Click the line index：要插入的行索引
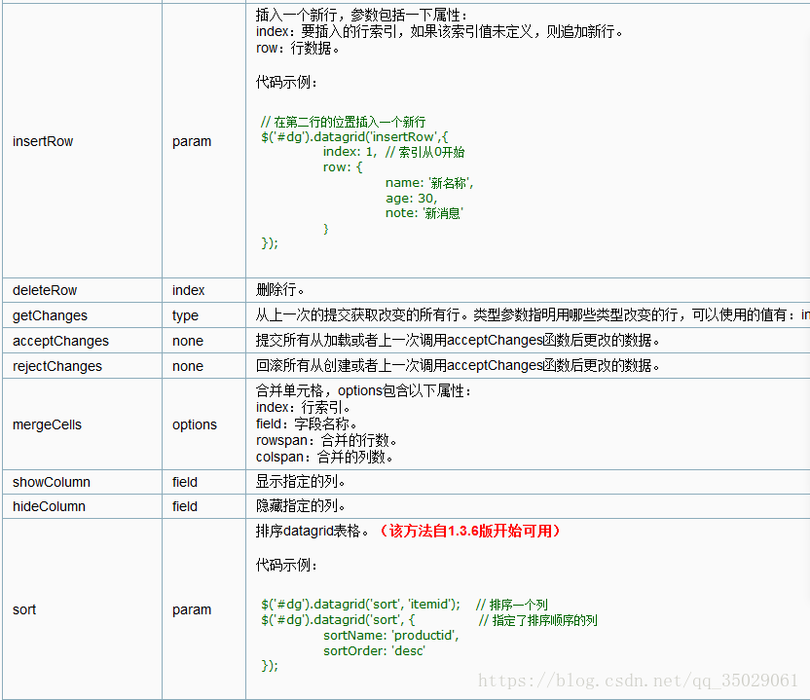The height and width of the screenshot is (700, 810). pyautogui.click(x=439, y=31)
